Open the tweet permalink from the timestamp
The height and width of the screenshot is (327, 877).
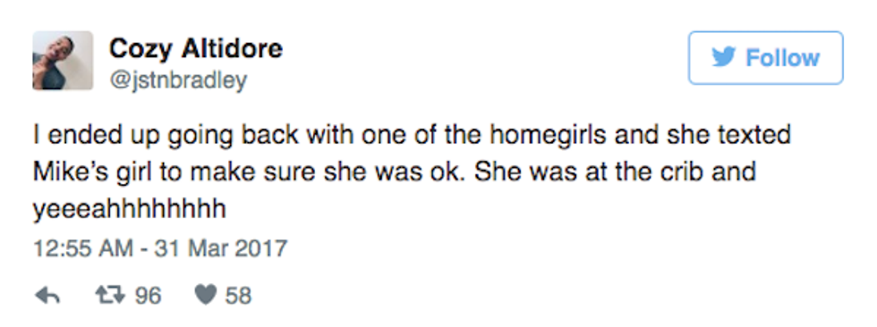(x=160, y=247)
